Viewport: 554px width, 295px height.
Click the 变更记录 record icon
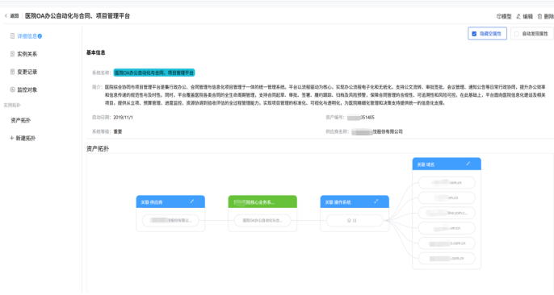coord(12,72)
